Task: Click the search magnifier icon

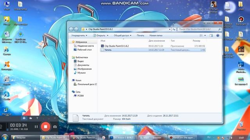Action: click(220, 30)
